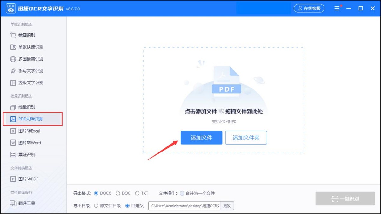This screenshot has height=214, width=381.
Task: Open the hamburger menu at top right
Action: point(337,8)
